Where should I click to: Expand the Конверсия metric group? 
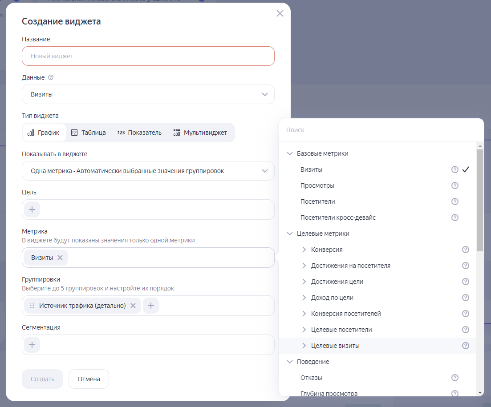(x=304, y=250)
